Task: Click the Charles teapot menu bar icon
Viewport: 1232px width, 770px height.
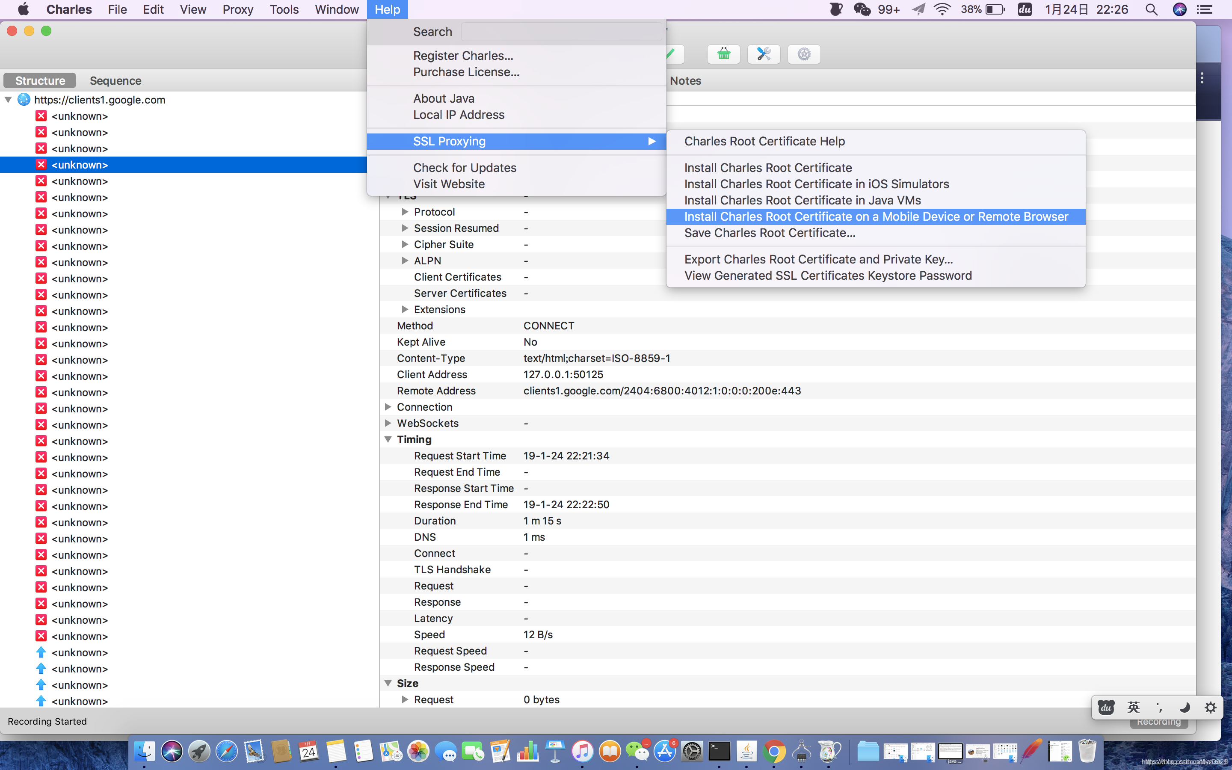Action: tap(835, 9)
